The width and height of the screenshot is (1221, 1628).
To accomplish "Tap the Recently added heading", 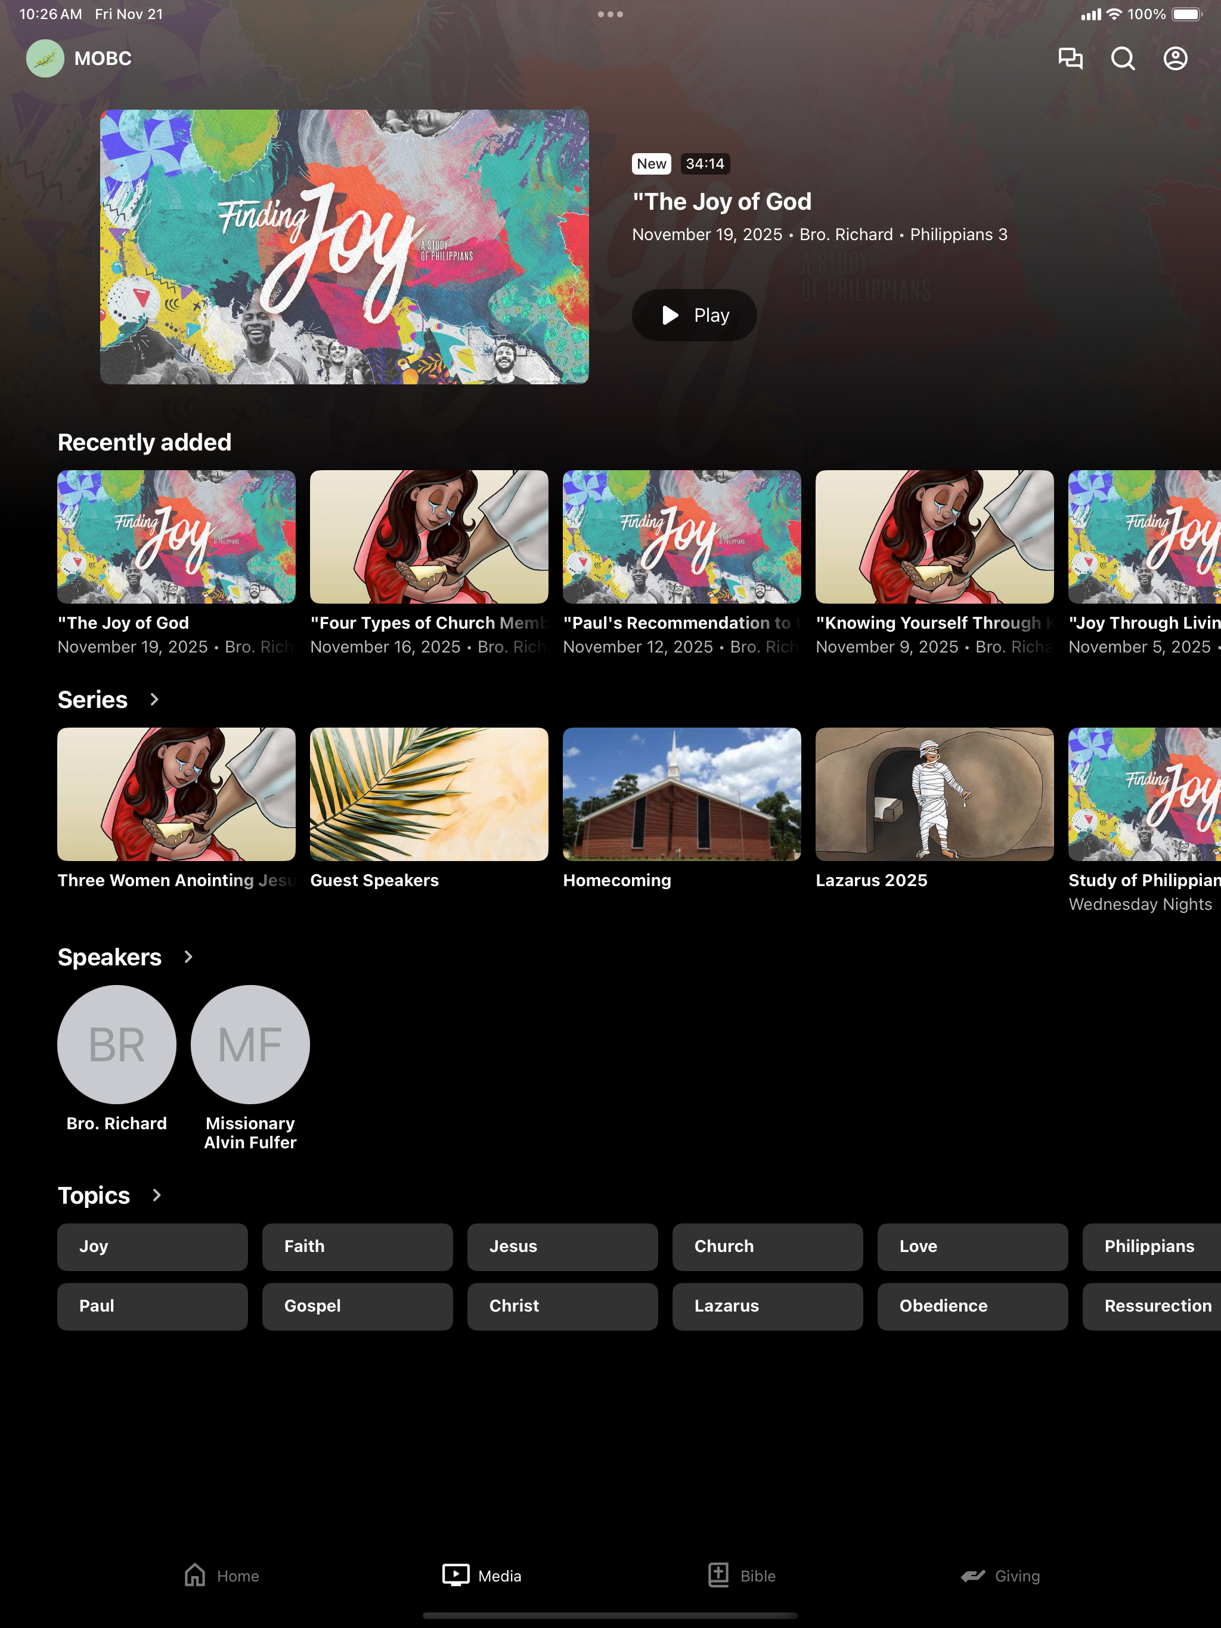I will click(x=144, y=442).
